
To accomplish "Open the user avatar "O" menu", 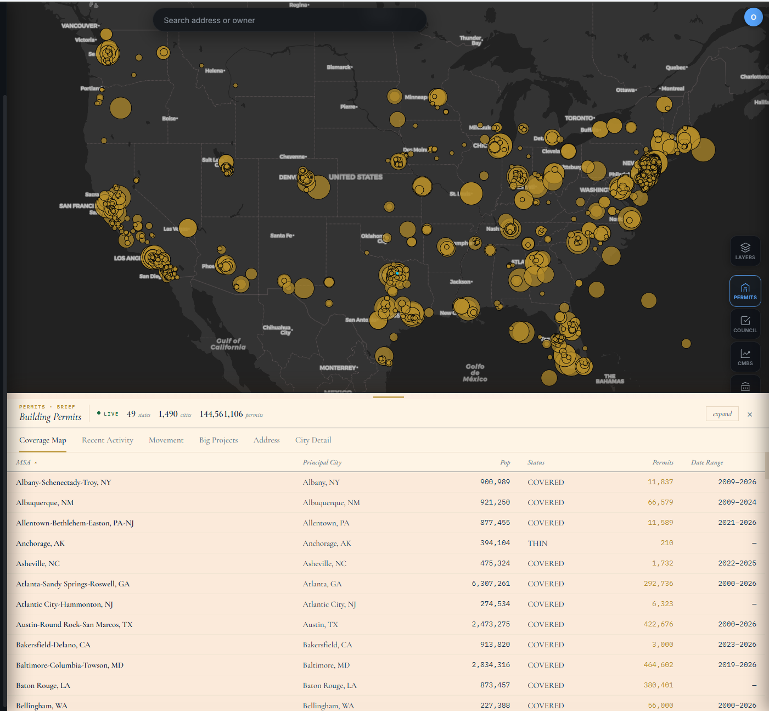I will click(x=753, y=17).
